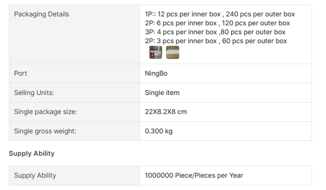The image size is (326, 190).
Task: Open the red inner box packaging thumbnail
Action: tap(155, 52)
